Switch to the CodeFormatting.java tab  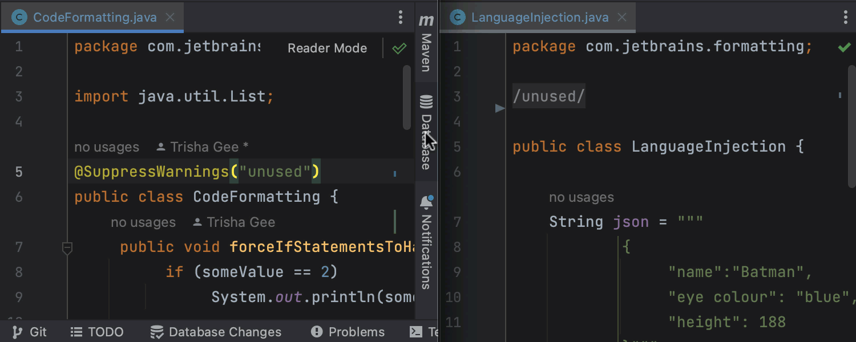[94, 17]
